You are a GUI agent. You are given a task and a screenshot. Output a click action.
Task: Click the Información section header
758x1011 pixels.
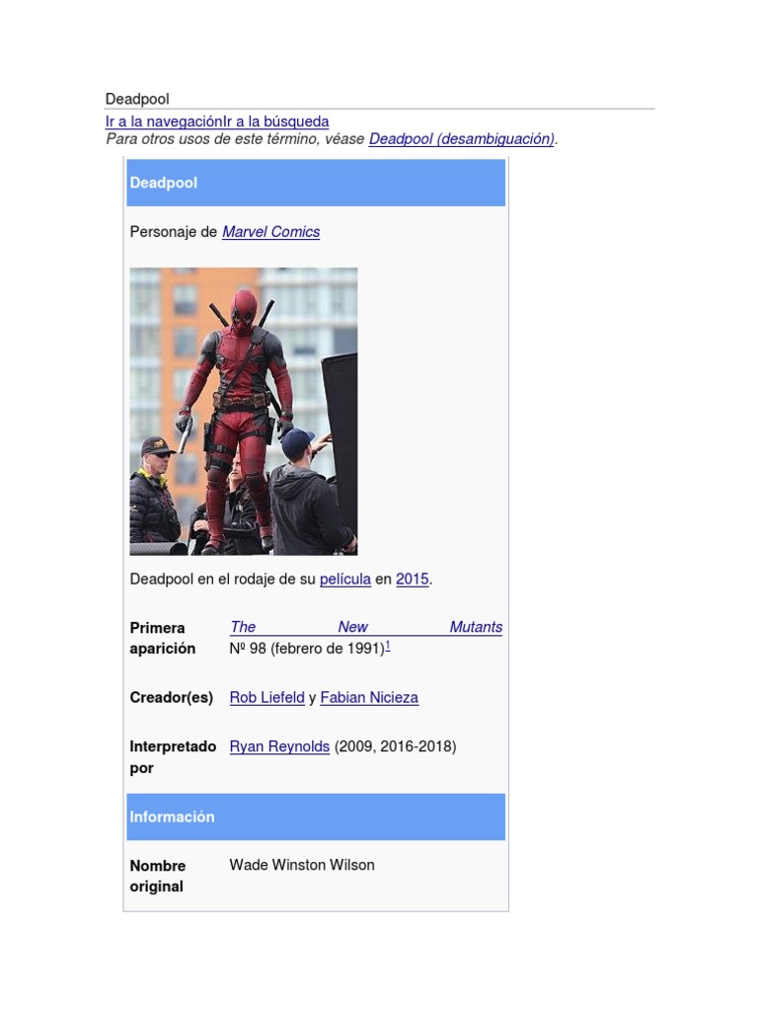click(x=316, y=817)
